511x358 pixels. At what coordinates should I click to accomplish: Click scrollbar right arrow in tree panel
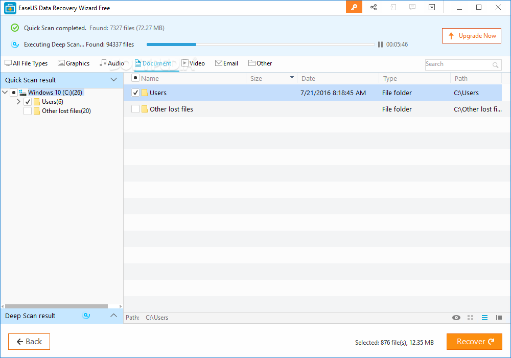coord(121,306)
